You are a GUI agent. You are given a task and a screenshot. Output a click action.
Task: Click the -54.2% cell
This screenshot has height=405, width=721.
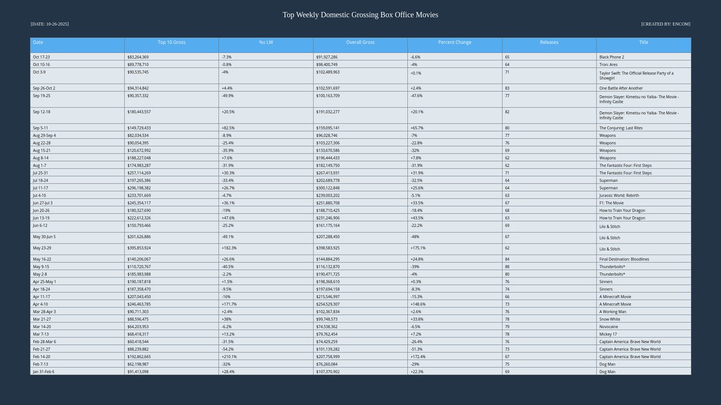266,349
